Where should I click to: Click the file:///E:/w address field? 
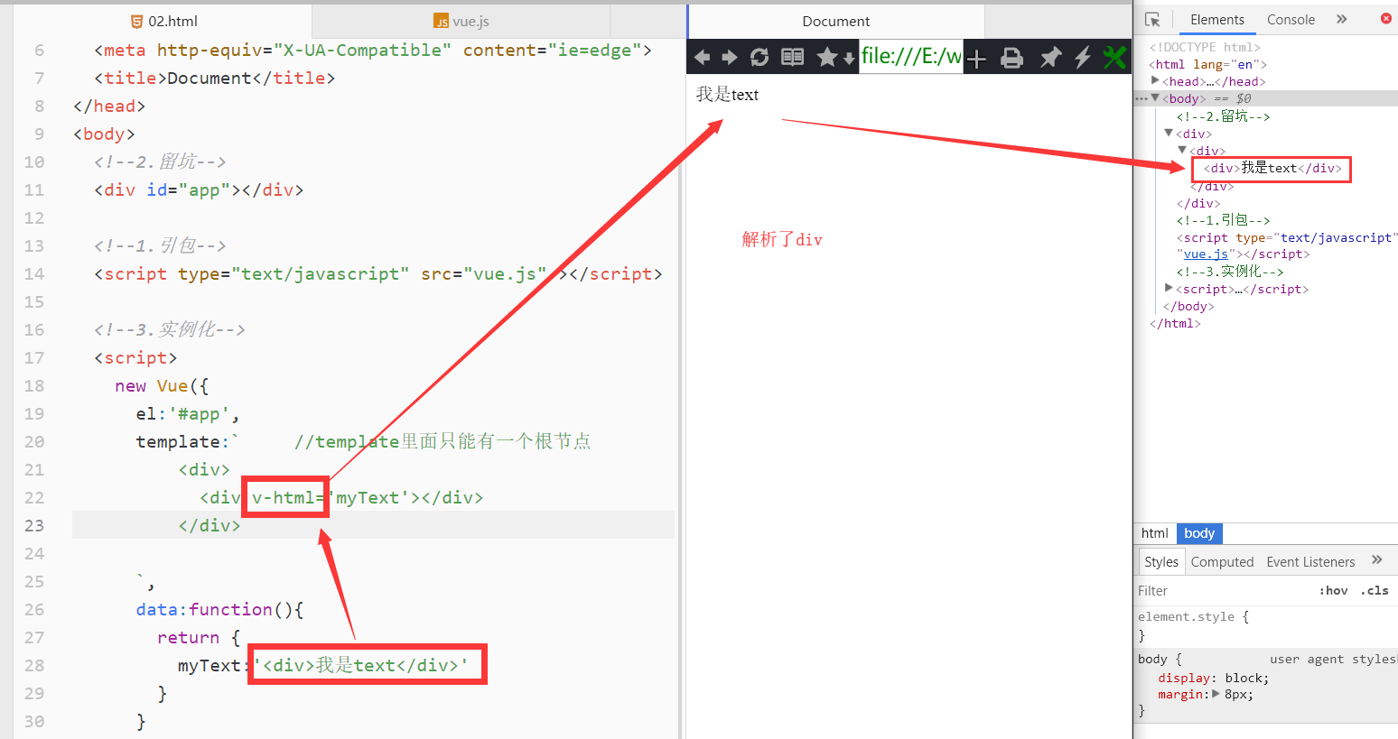pos(911,57)
